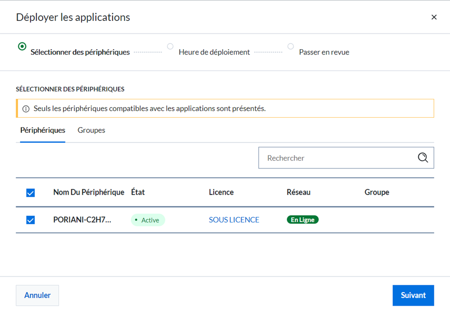Click the En Ligne network badge
The height and width of the screenshot is (313, 450).
coord(303,220)
